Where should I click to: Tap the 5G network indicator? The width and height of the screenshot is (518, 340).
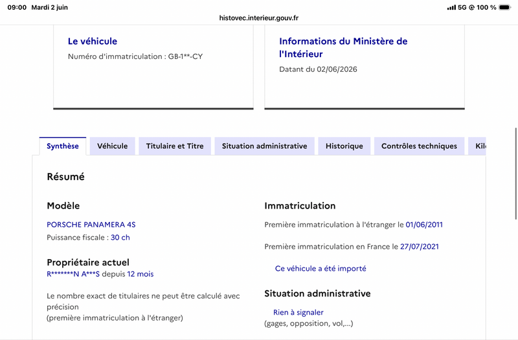(462, 7)
